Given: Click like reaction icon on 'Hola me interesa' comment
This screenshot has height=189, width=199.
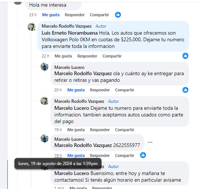Looking at the screenshot, I should pos(118,15).
